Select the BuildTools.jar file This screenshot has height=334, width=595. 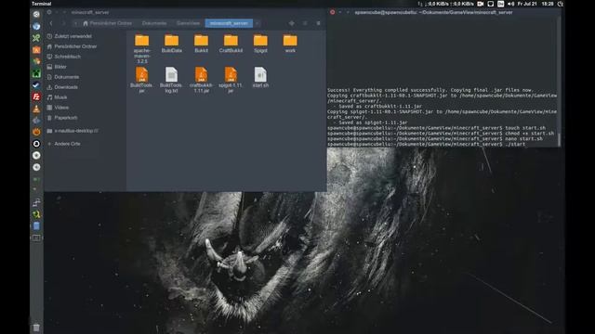pos(141,80)
